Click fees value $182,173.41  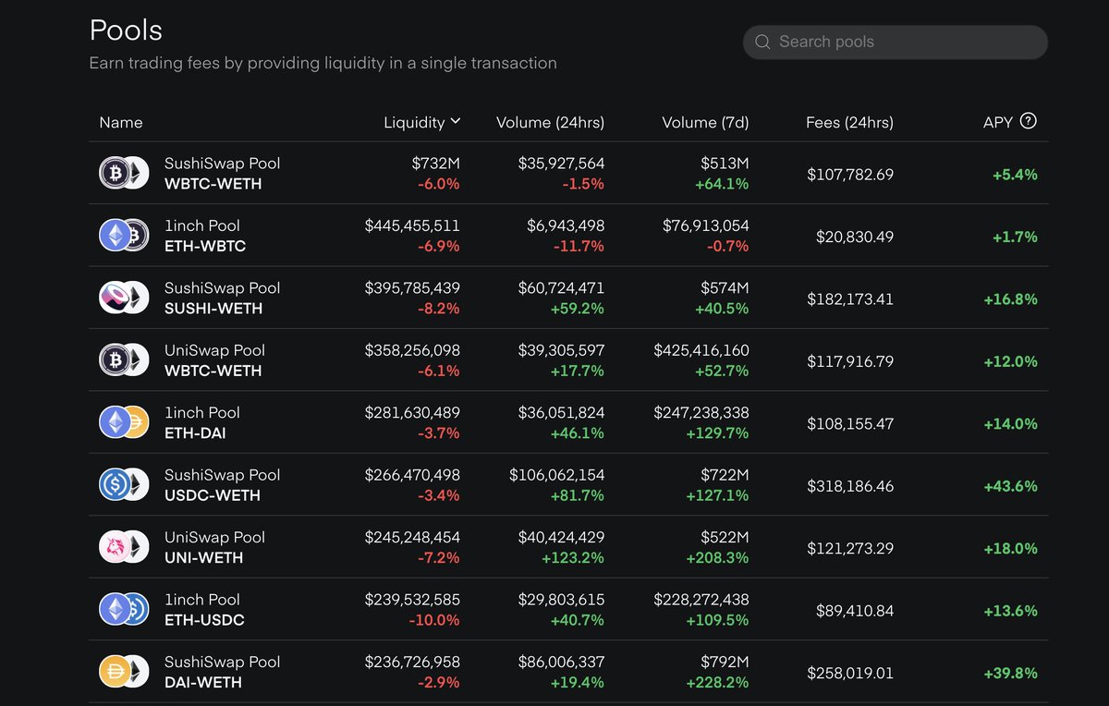[x=850, y=299]
